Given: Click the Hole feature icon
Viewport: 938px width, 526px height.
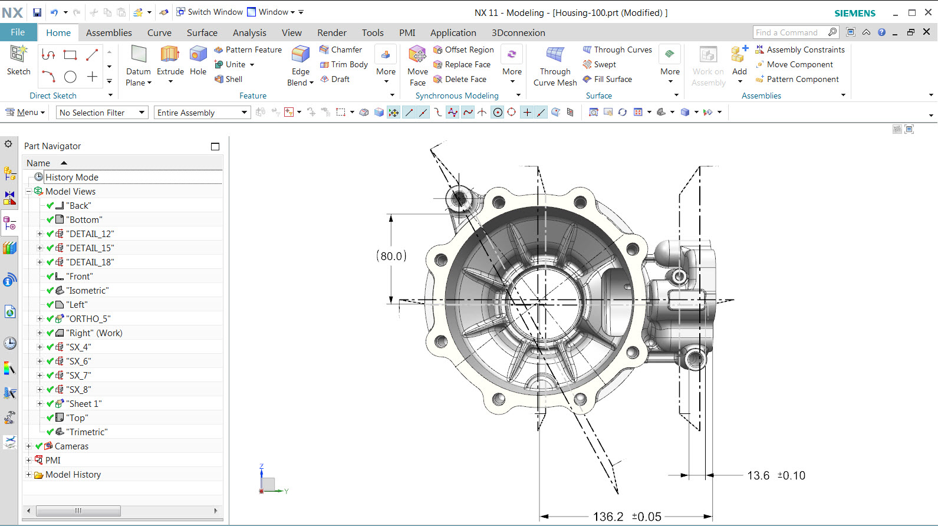Looking at the screenshot, I should coord(198,55).
